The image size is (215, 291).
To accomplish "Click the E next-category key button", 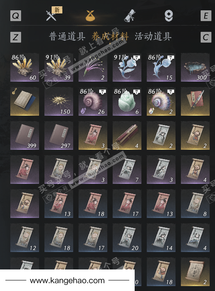I will coord(206,16).
